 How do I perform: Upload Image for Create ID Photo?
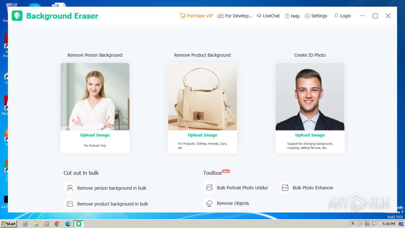(310, 135)
